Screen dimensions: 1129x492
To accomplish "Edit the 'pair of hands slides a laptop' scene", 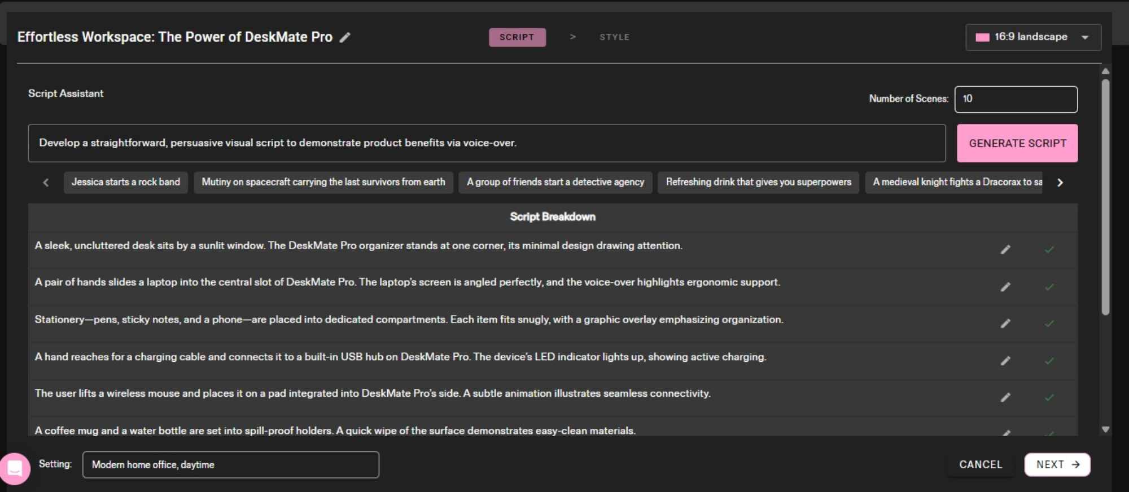I will [x=1005, y=287].
